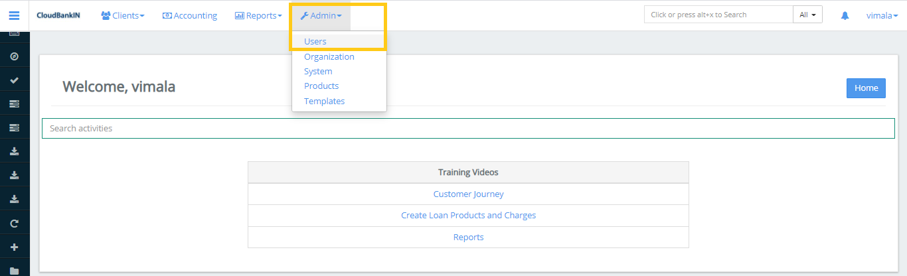Screen dimensions: 907x276
Task: Open the vimala user account dropdown
Action: tap(882, 15)
